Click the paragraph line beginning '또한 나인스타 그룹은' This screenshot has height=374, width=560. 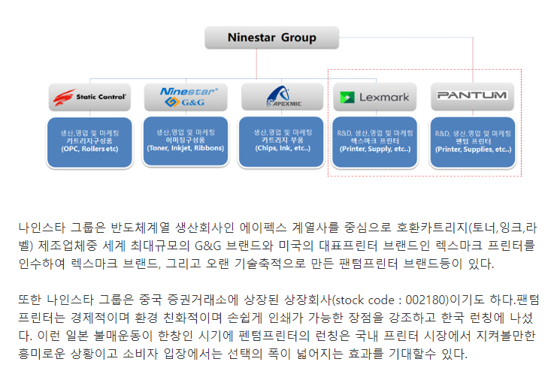coord(279,300)
